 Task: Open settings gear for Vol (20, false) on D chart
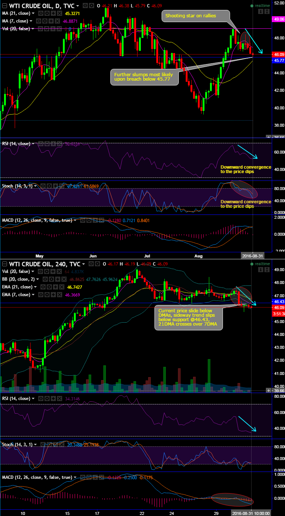[x=47, y=29]
